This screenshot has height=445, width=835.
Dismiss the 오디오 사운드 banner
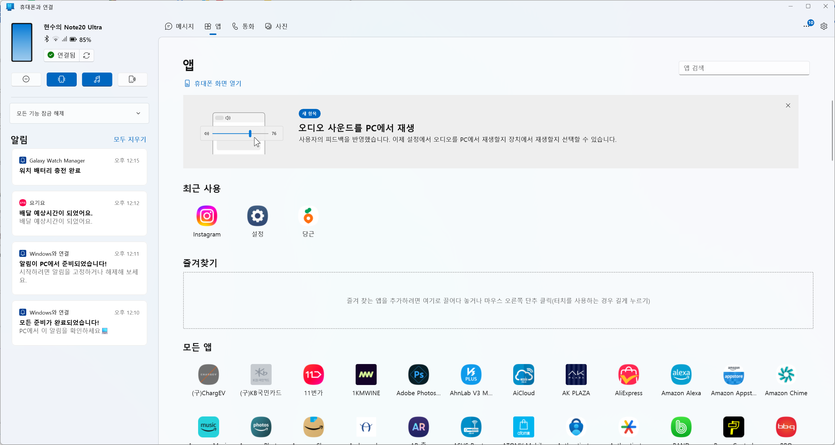coord(788,105)
